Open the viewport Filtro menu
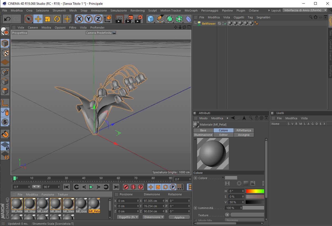Image resolution: width=332 pixels, height=226 pixels. (x=73, y=28)
